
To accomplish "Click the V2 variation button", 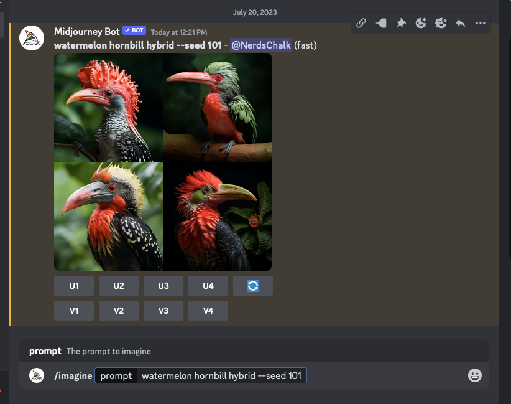I will click(x=119, y=310).
